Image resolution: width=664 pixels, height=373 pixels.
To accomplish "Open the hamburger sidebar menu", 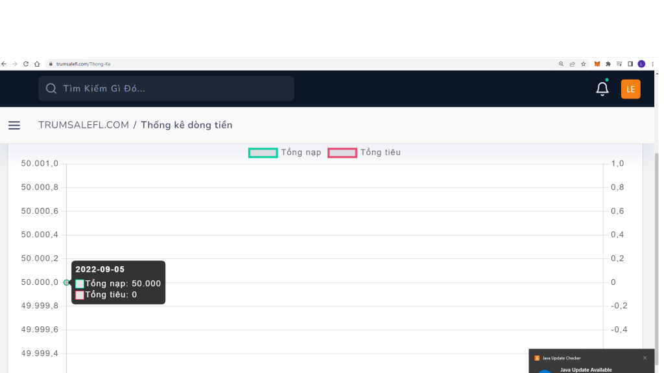I will tap(14, 126).
